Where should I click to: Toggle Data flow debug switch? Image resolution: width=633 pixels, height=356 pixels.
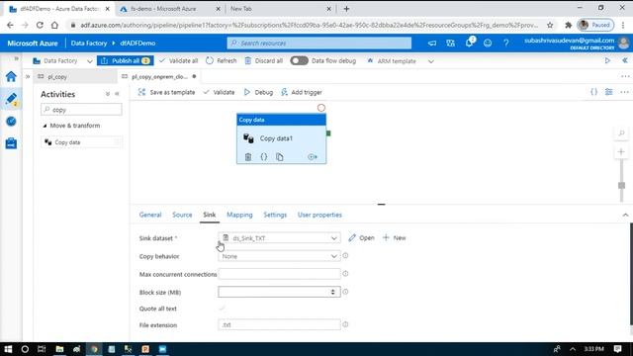pyautogui.click(x=299, y=60)
